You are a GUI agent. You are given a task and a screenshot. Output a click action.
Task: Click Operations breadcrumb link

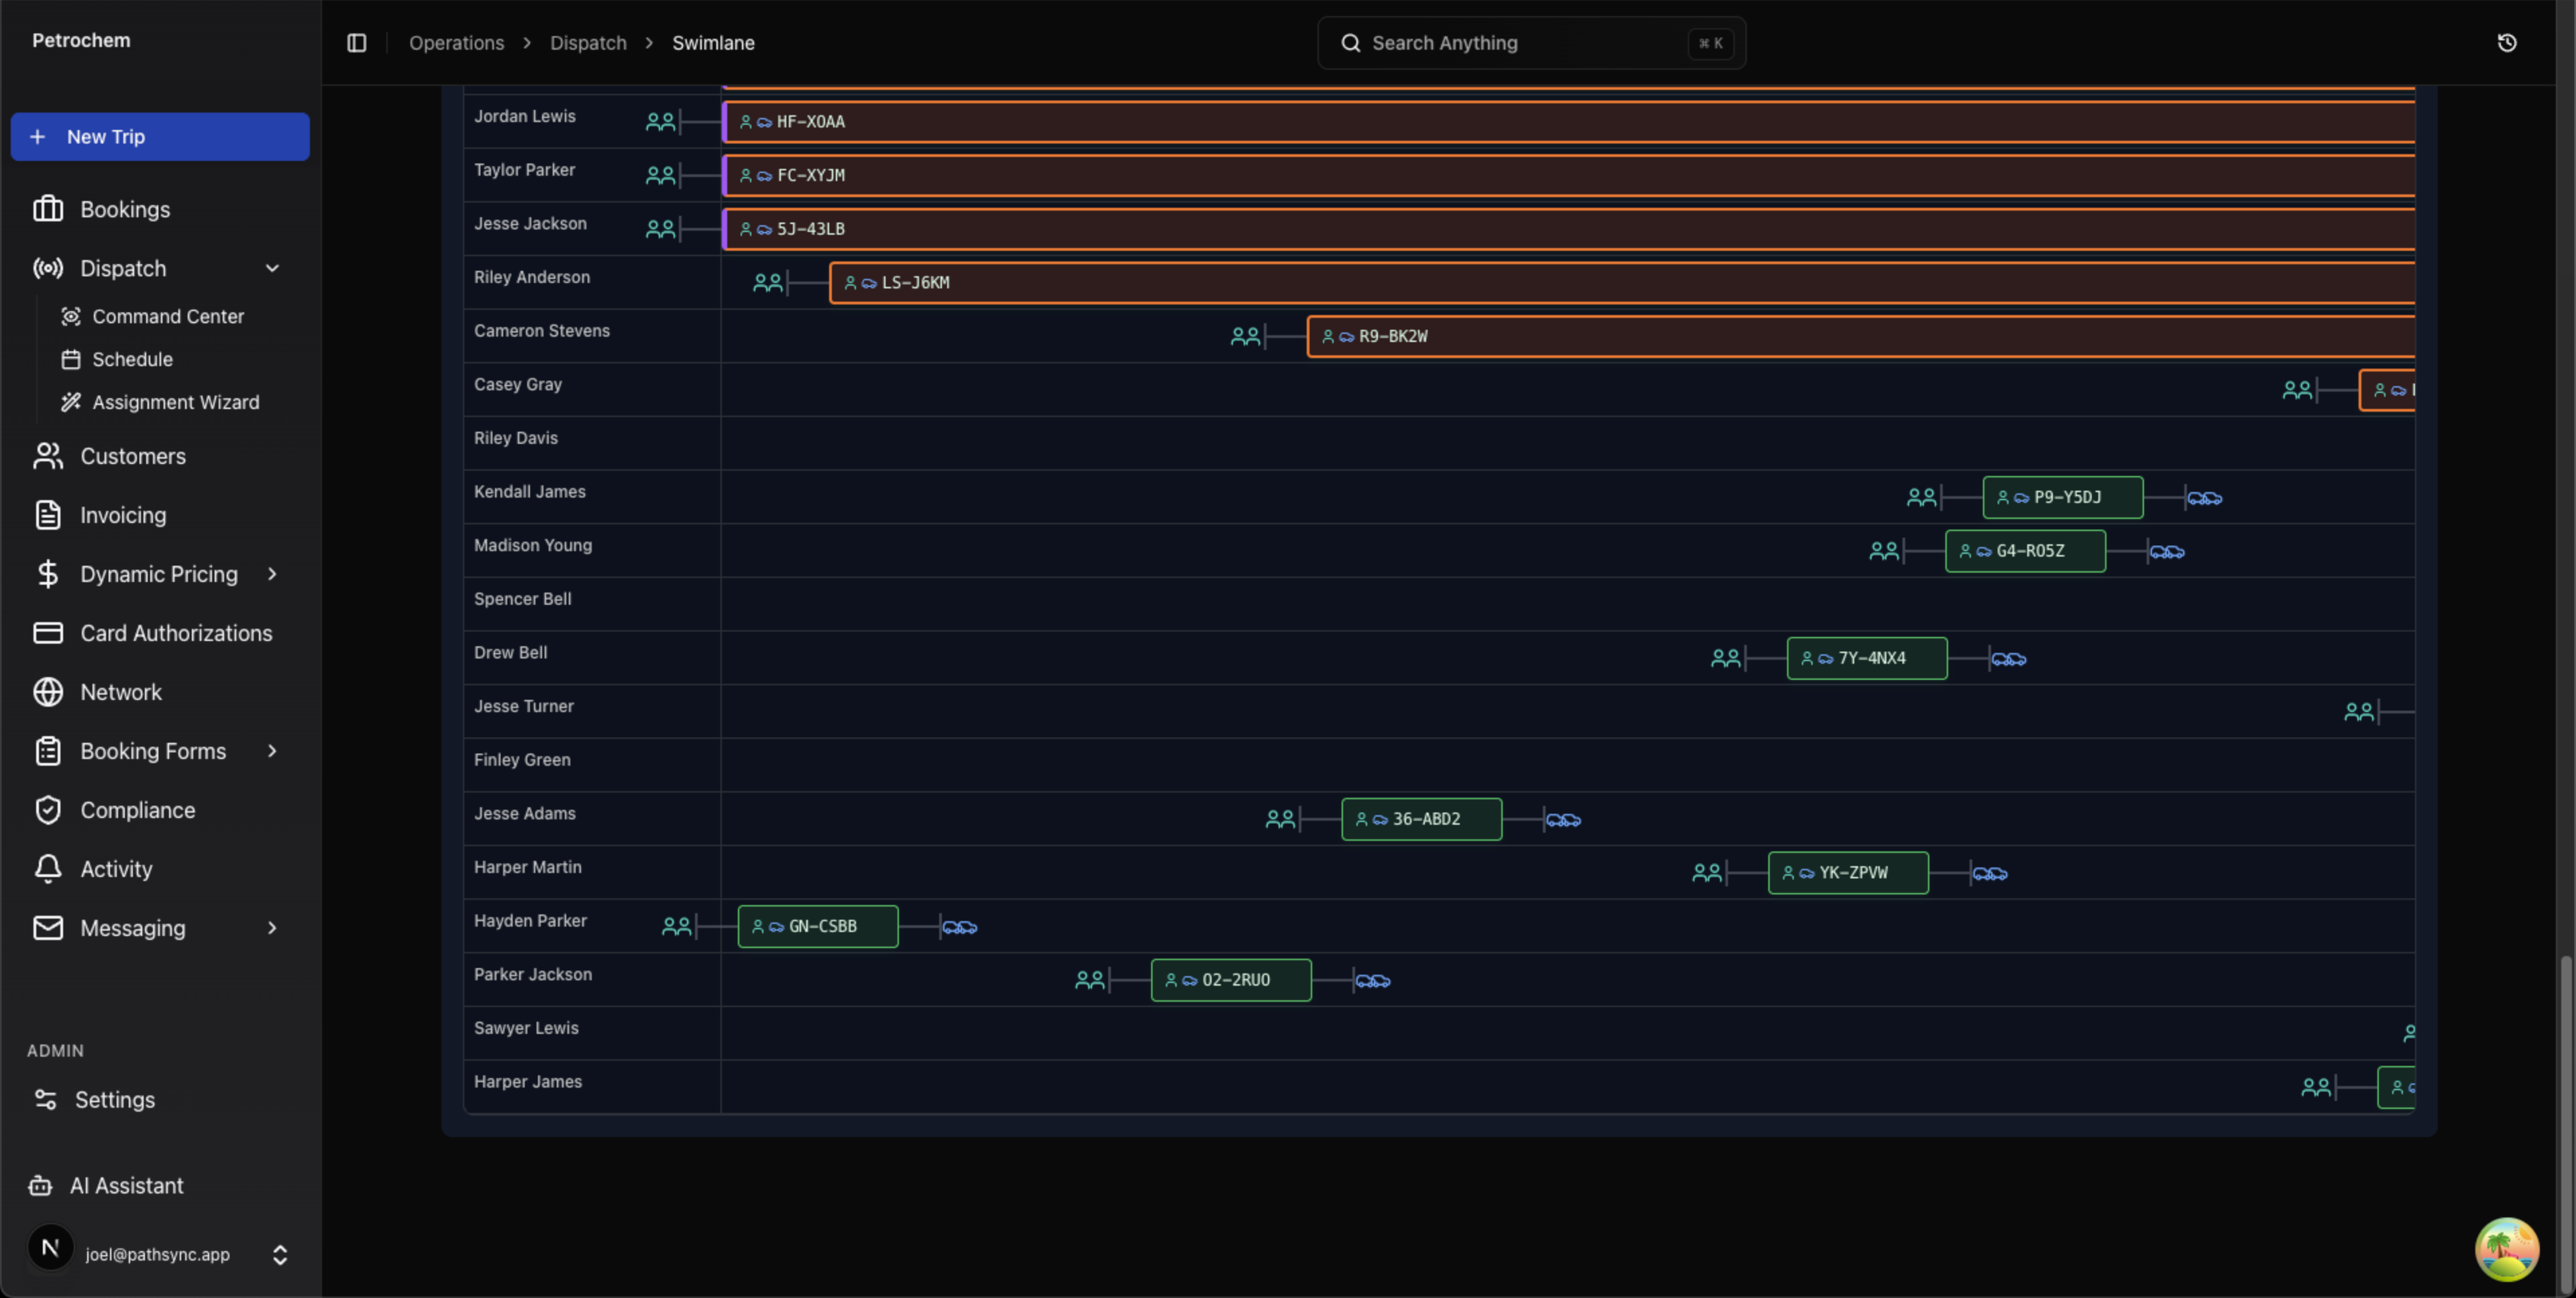(456, 43)
